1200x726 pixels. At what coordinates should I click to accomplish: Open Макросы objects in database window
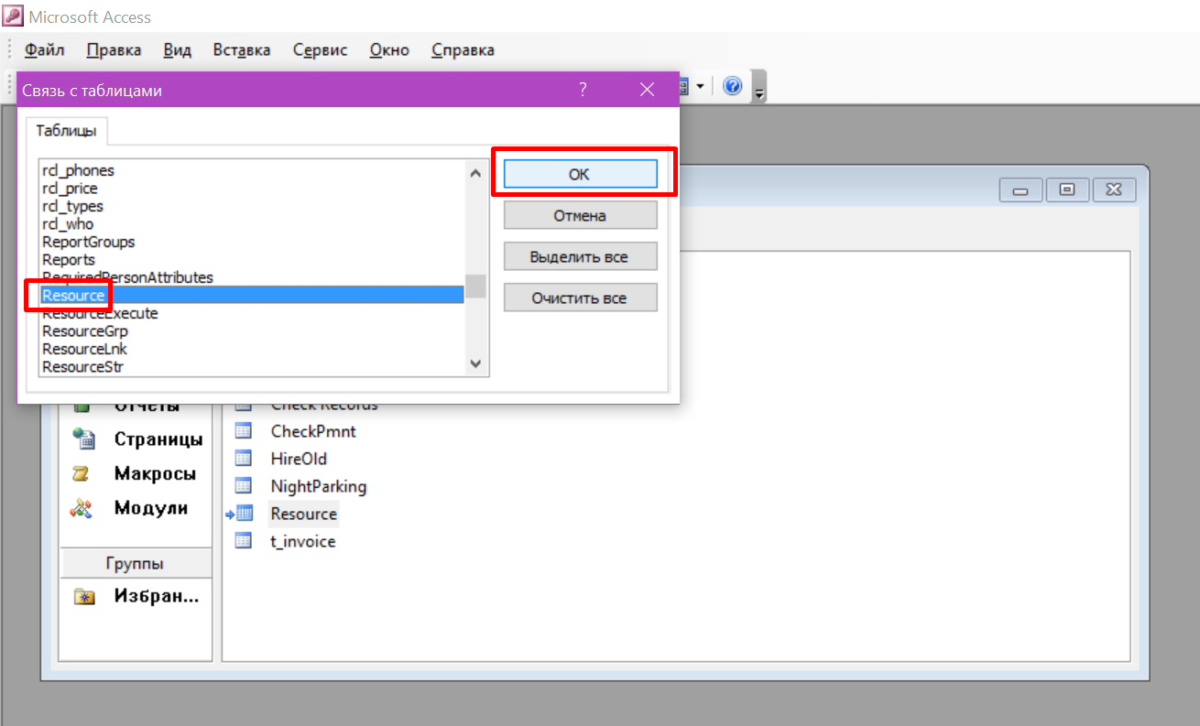136,473
